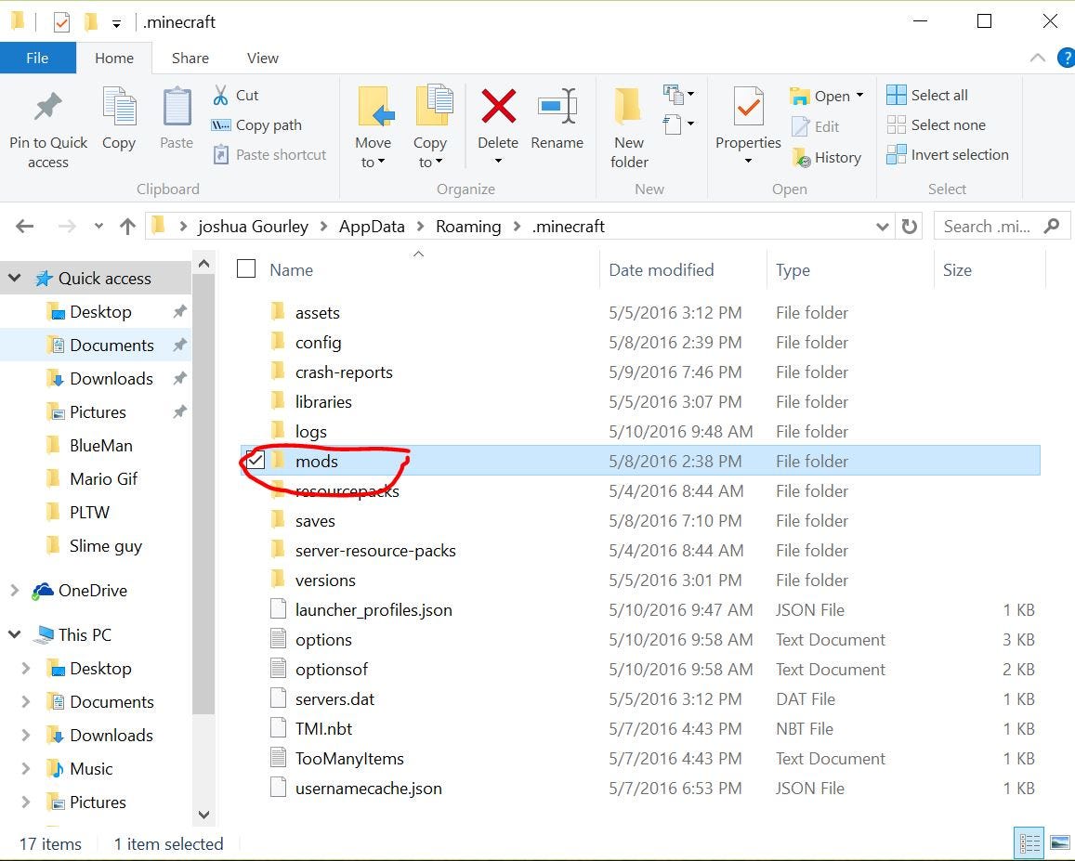Click Roaming in the address breadcrumb
This screenshot has width=1075, height=861.
point(468,227)
